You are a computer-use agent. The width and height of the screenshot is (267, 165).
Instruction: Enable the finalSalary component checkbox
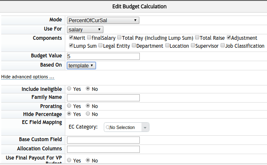89,37
